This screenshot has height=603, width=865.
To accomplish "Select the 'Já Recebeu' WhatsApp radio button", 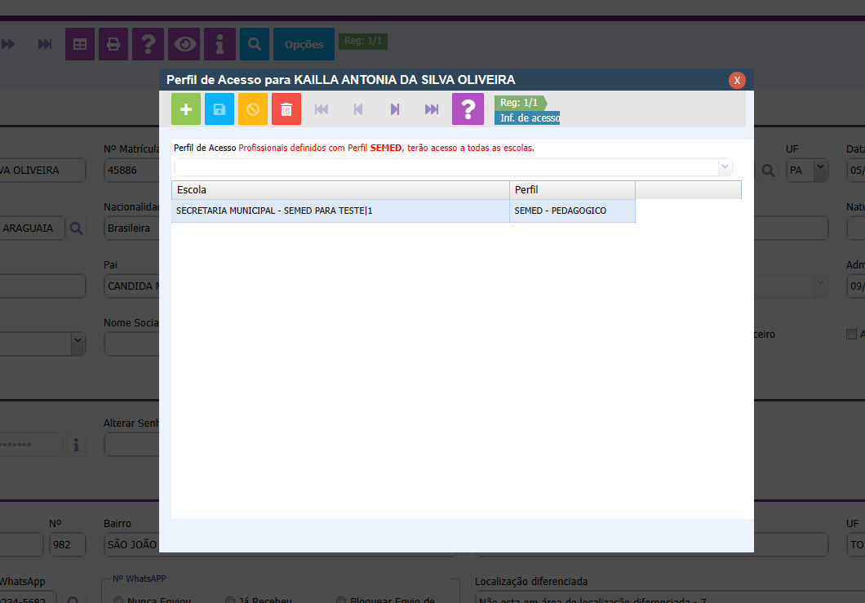I will 230,601.
